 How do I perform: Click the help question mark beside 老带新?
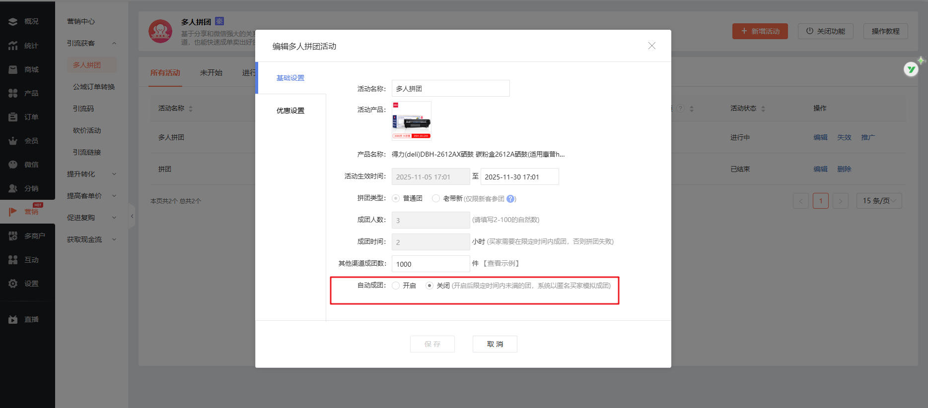[x=510, y=199]
